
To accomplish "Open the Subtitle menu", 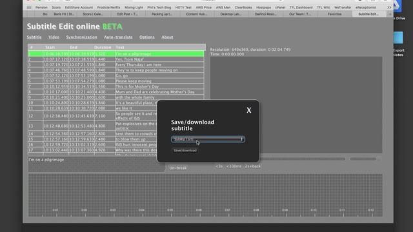I will (x=34, y=37).
